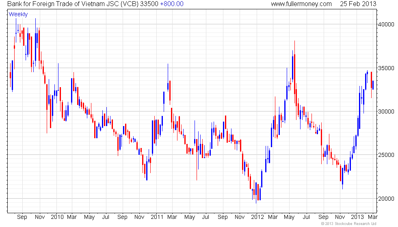Click the 'www.fullermoney.com' text
Image resolution: width=398 pixels, height=227 pixels.
tap(301, 4)
